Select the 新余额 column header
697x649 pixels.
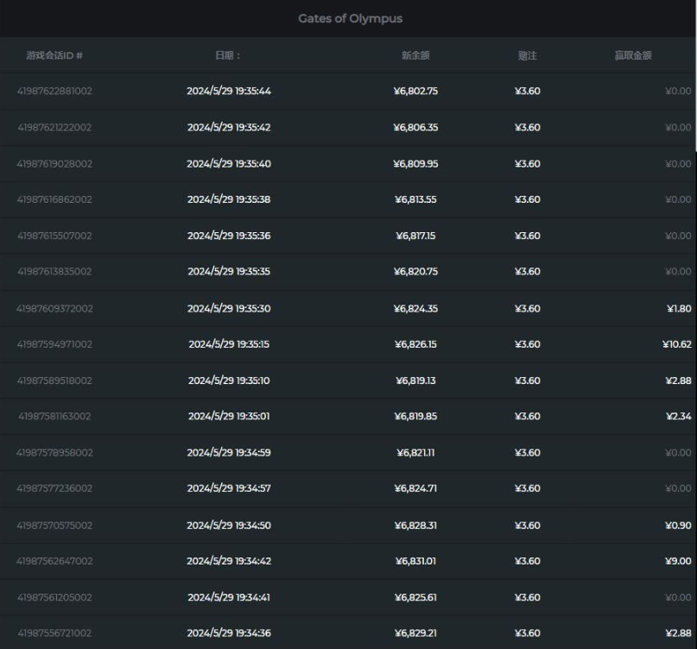click(415, 55)
